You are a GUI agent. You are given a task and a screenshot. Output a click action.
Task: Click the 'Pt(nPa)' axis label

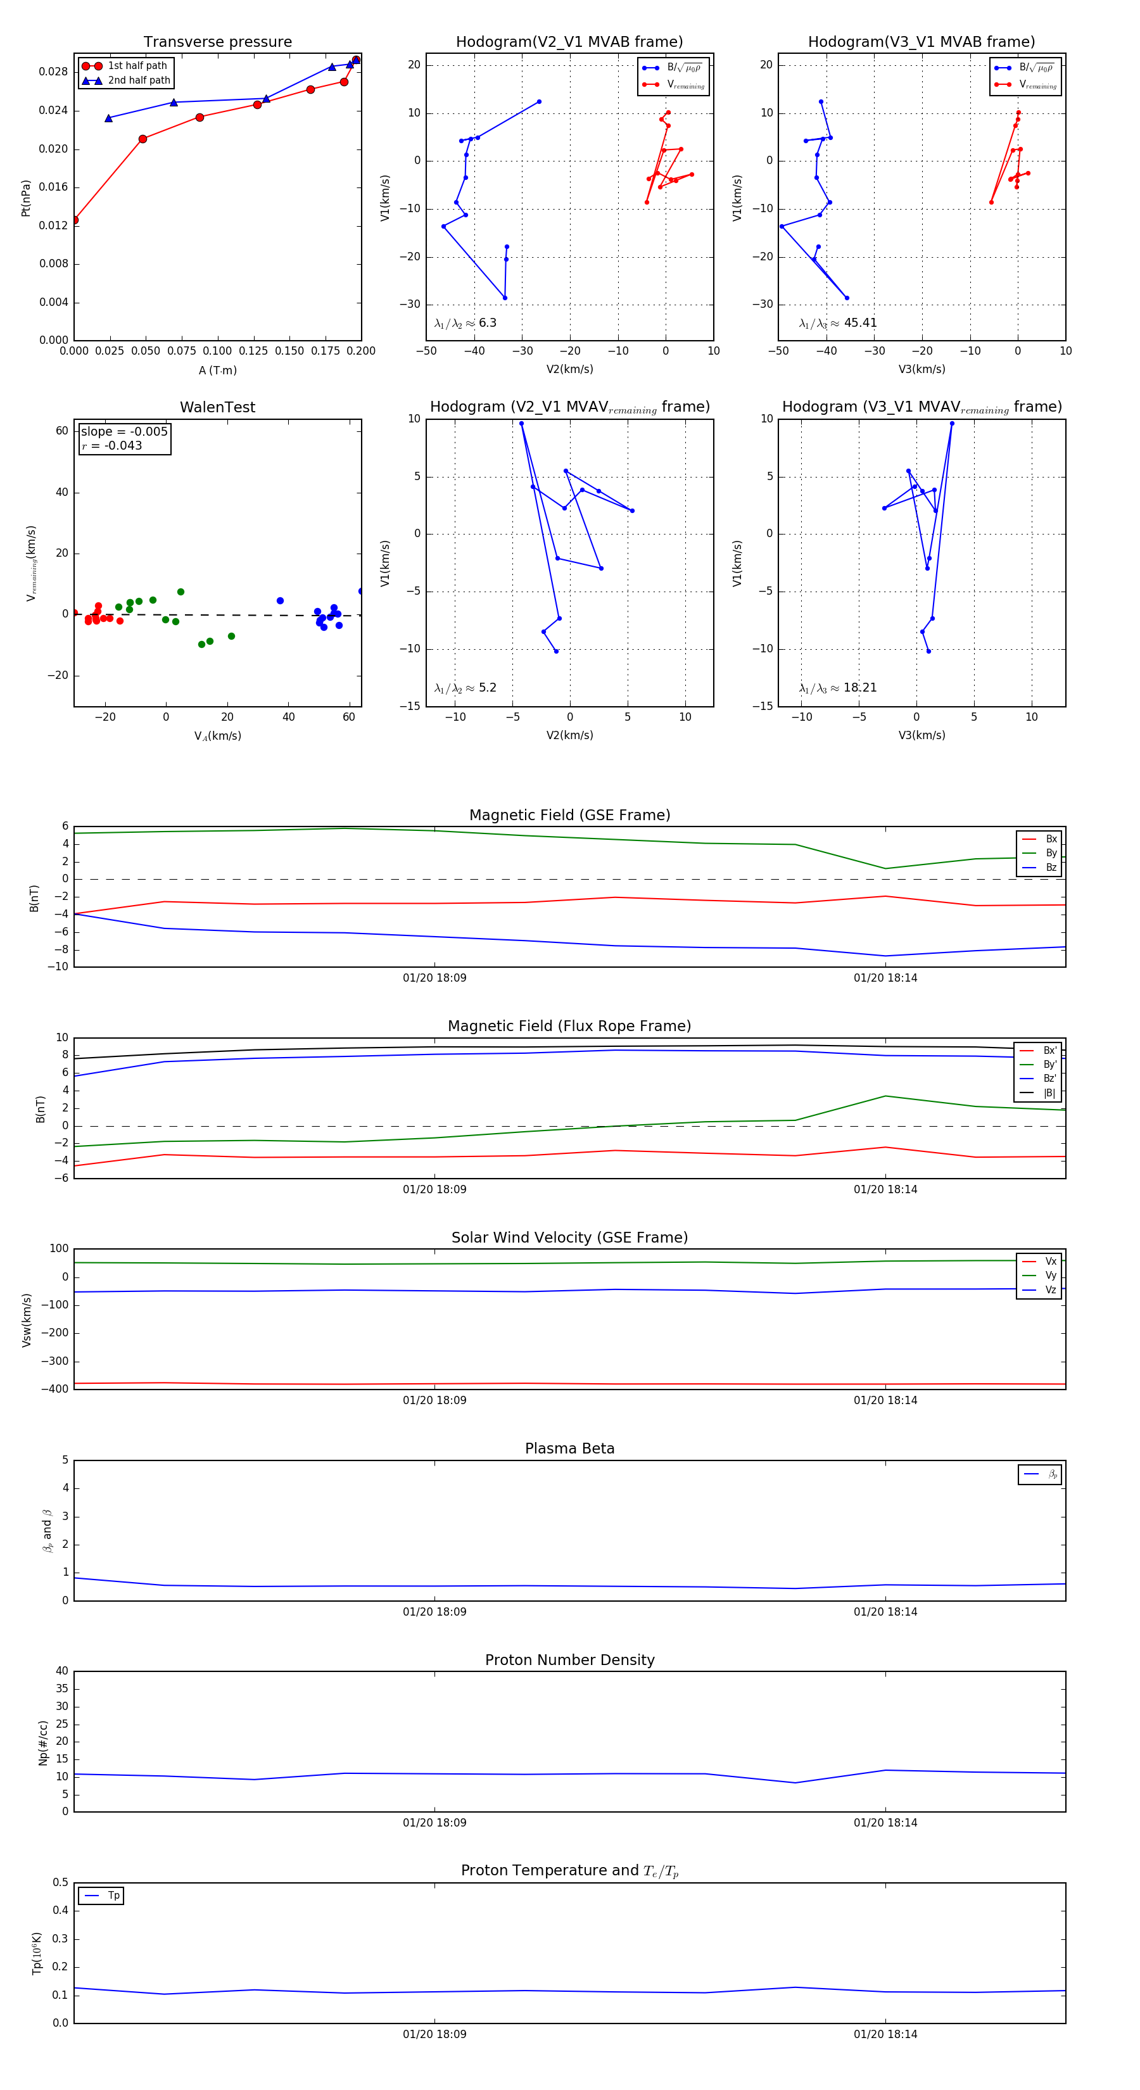pyautogui.click(x=26, y=197)
